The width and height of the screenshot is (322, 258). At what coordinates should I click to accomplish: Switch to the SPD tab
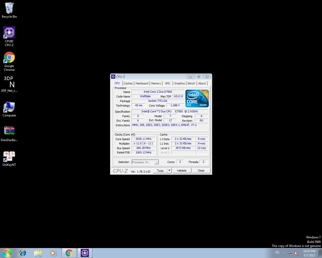tap(168, 83)
